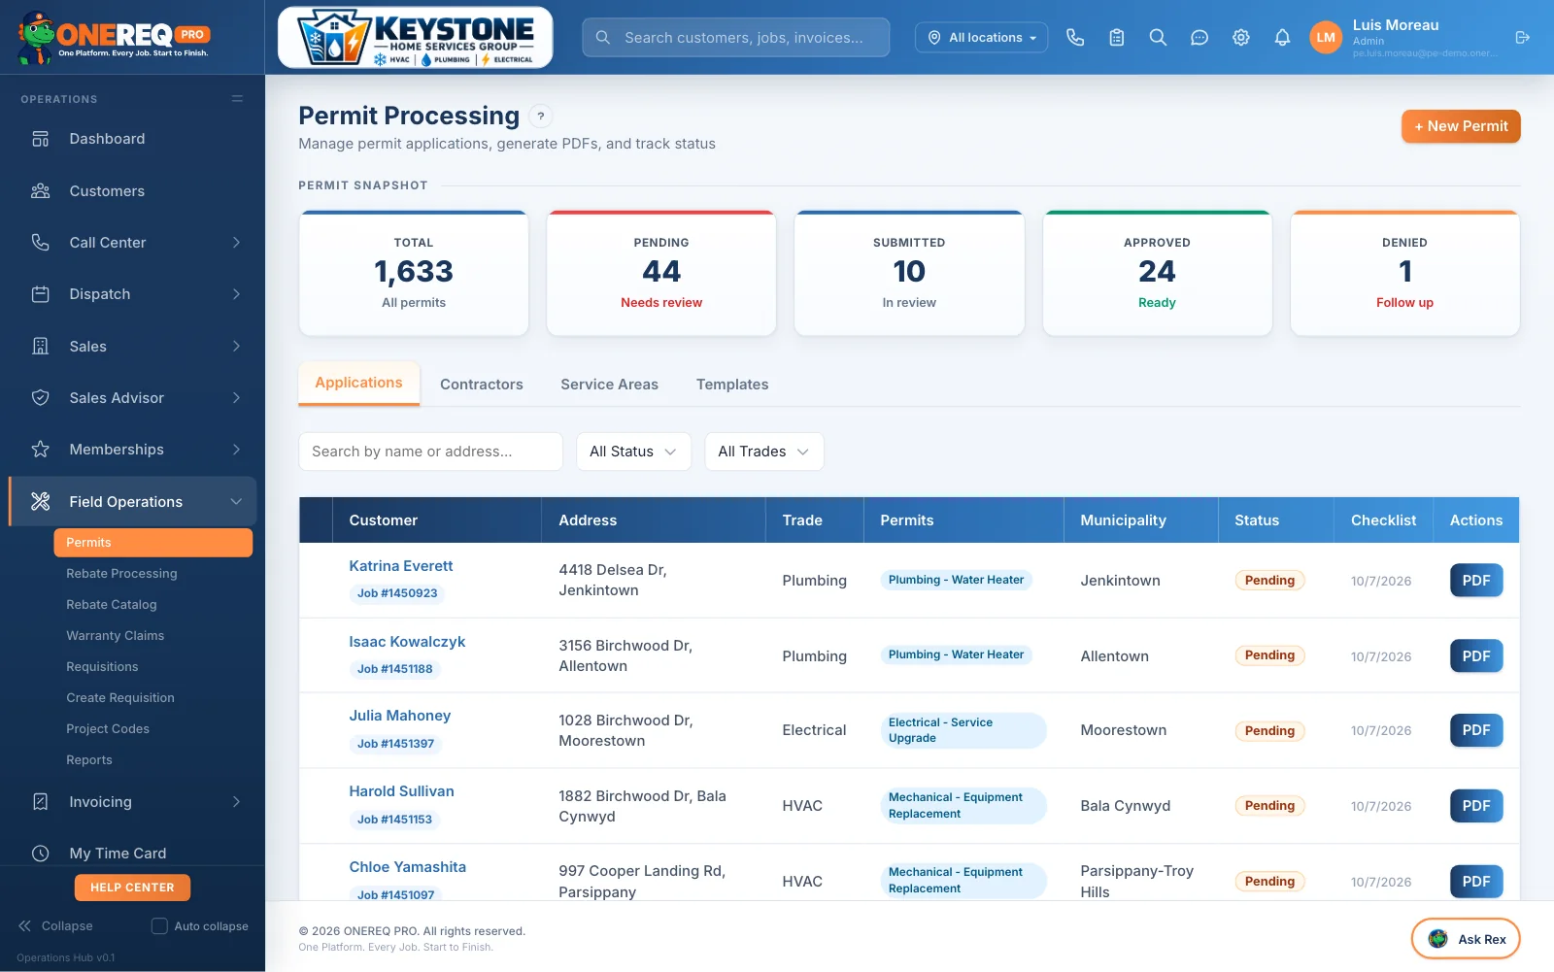Screen dimensions: 1554x972
Task: Open PDF for Katrina Everett's permit
Action: coord(1476,581)
